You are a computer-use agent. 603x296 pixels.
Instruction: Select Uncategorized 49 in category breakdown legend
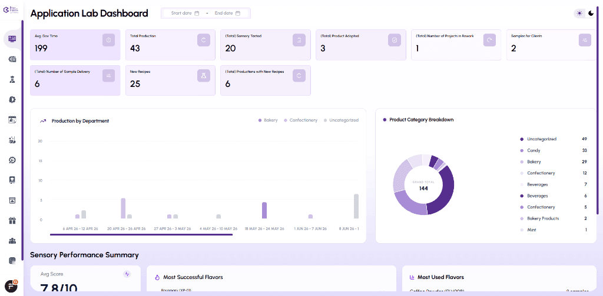pyautogui.click(x=554, y=139)
